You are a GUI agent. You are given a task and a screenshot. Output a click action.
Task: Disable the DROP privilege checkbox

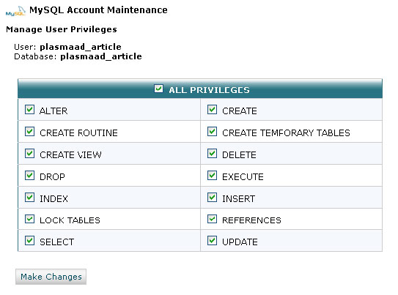pos(30,175)
